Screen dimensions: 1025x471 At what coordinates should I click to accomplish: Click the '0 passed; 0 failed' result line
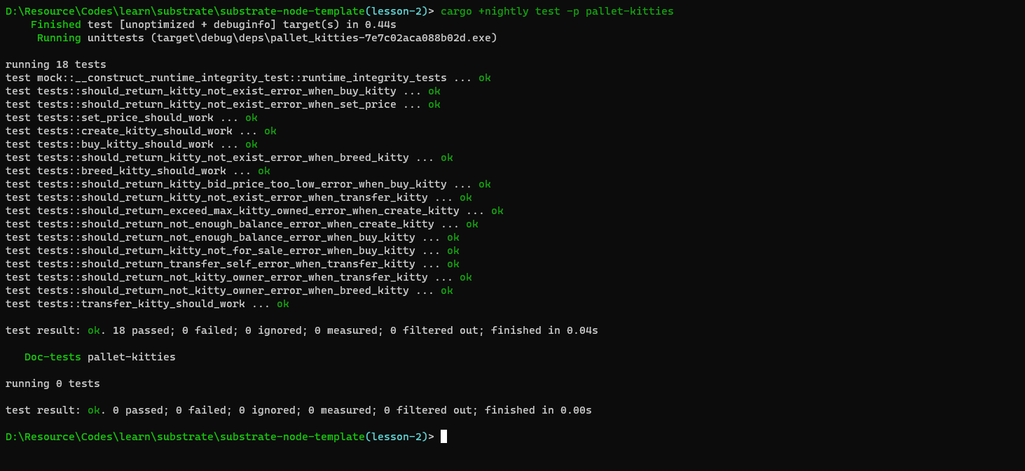pos(298,410)
